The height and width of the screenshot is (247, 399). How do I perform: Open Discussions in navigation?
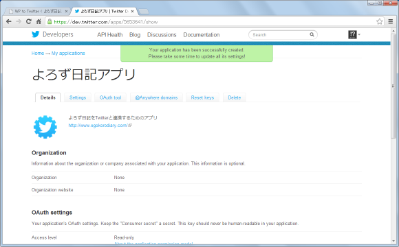point(162,35)
